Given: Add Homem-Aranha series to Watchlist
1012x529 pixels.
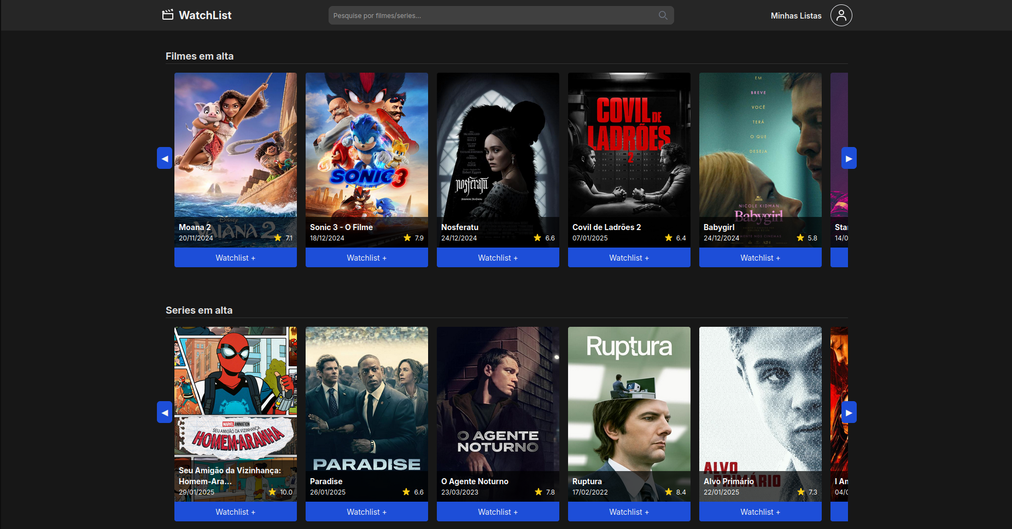Looking at the screenshot, I should coord(236,512).
